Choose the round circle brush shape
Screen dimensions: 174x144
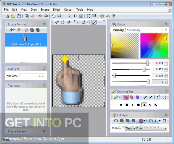138,105
